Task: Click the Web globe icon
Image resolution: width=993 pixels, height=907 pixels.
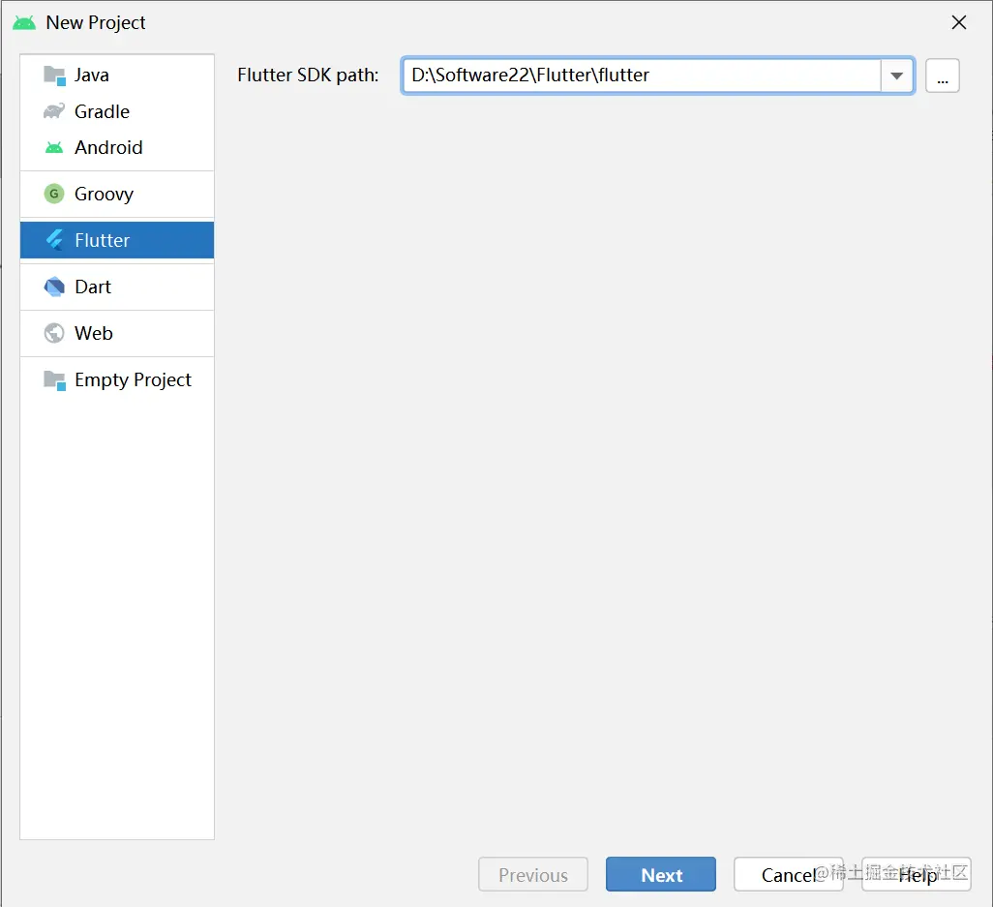Action: (x=54, y=333)
